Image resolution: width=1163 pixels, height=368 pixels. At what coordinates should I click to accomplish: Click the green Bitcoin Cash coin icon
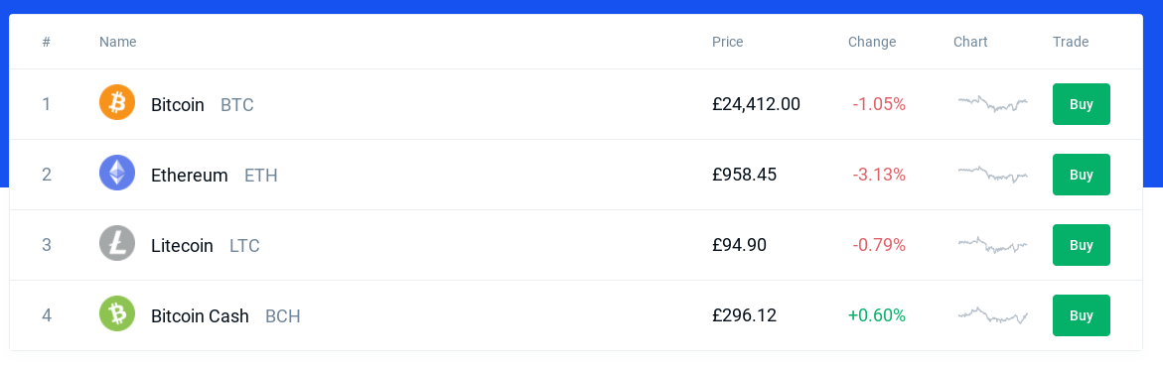coord(117,313)
